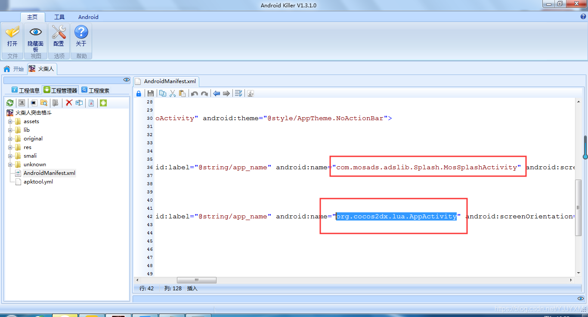
Task: Switch to the 工具 ribbon tab
Action: click(59, 17)
